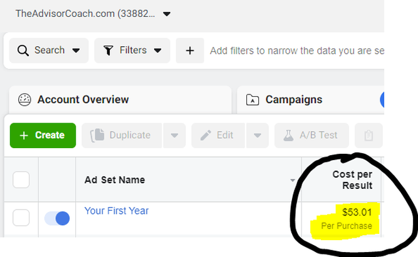
Task: Click the Account Overview gauge icon
Action: pyautogui.click(x=24, y=100)
